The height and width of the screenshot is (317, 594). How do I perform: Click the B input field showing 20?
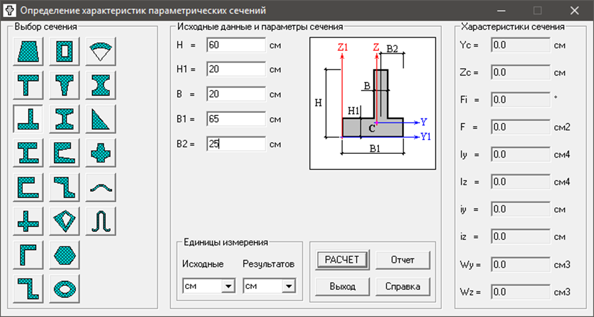236,94
